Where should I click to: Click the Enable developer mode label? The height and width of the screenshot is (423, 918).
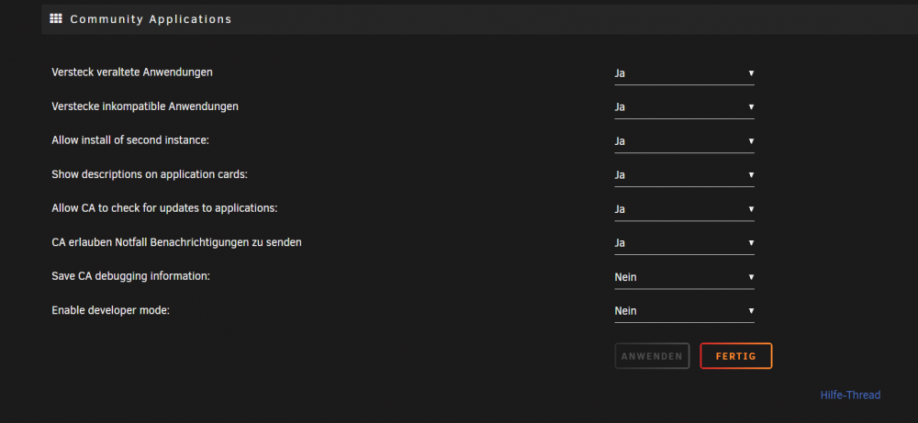(x=111, y=310)
